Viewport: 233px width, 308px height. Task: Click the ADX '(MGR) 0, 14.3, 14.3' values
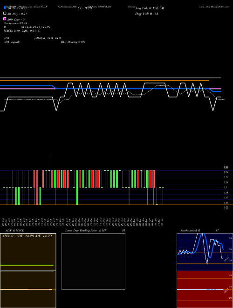(48, 38)
